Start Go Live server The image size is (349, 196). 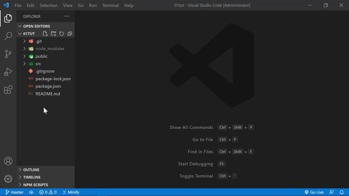click(314, 192)
